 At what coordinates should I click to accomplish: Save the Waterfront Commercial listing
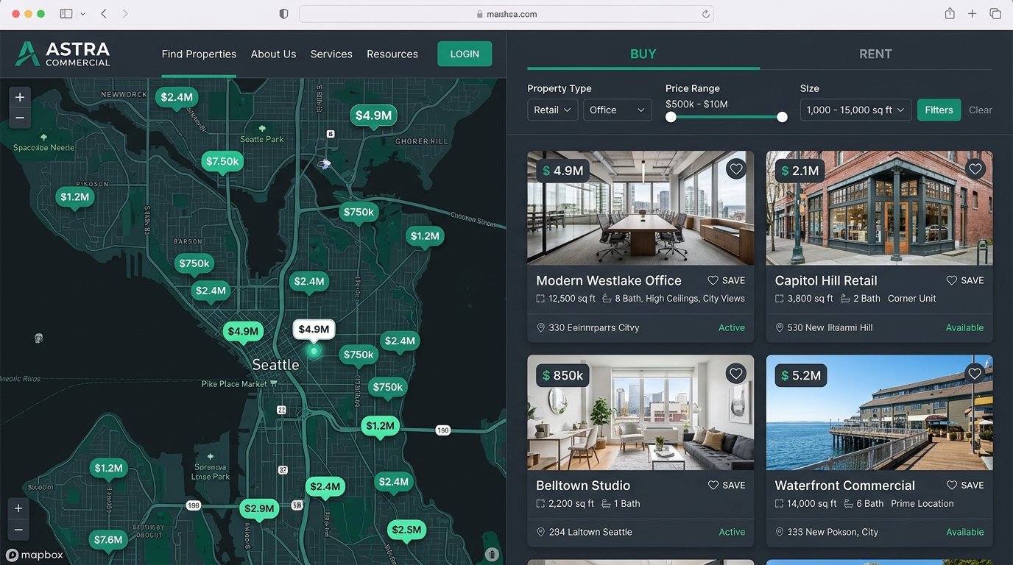(x=964, y=485)
